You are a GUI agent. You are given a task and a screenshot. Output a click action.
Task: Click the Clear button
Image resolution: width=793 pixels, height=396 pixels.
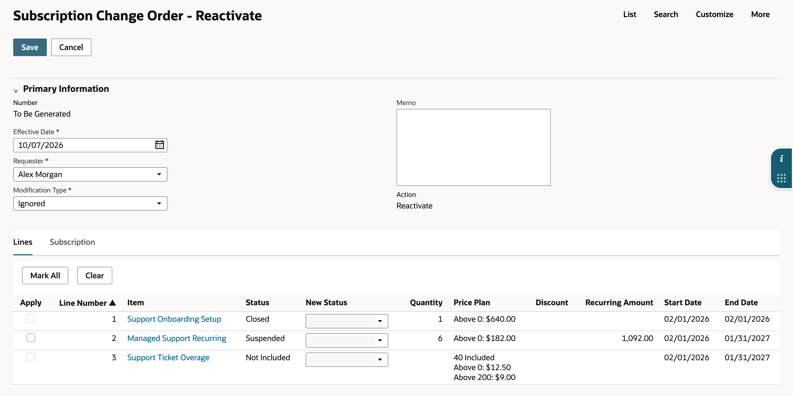click(94, 276)
